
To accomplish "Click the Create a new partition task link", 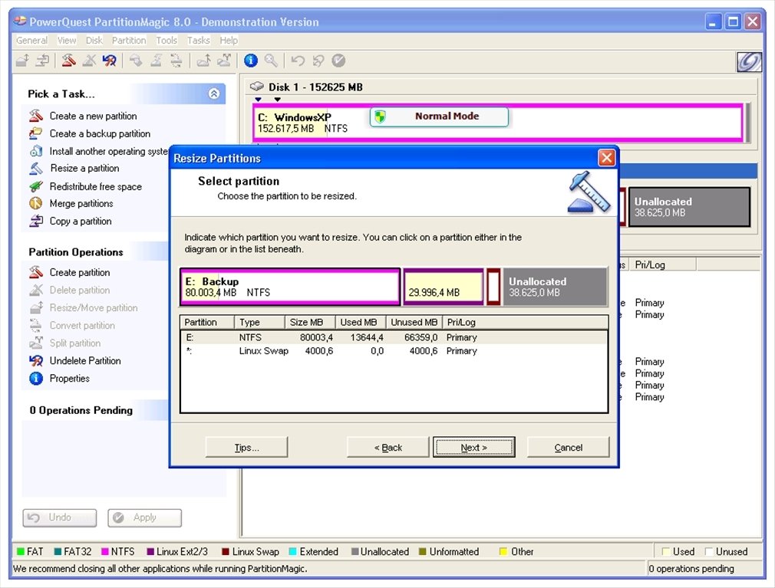I will [x=94, y=116].
